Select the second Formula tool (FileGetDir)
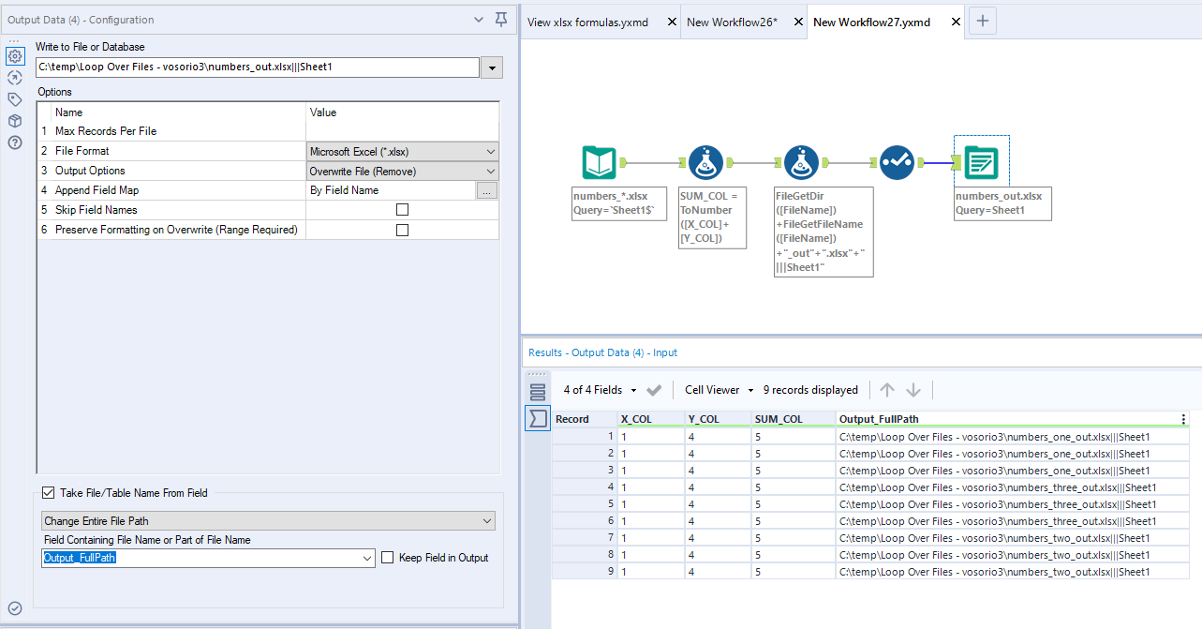The height and width of the screenshot is (629, 1202). click(x=801, y=163)
